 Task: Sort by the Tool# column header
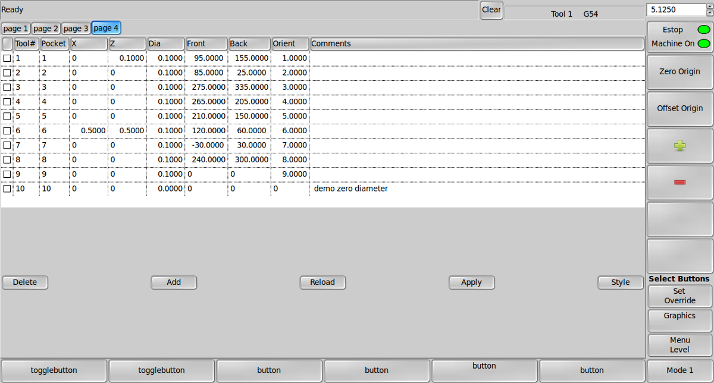click(x=26, y=43)
